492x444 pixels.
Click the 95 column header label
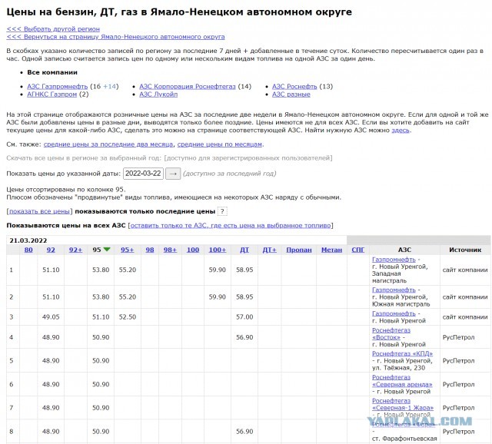(x=97, y=250)
